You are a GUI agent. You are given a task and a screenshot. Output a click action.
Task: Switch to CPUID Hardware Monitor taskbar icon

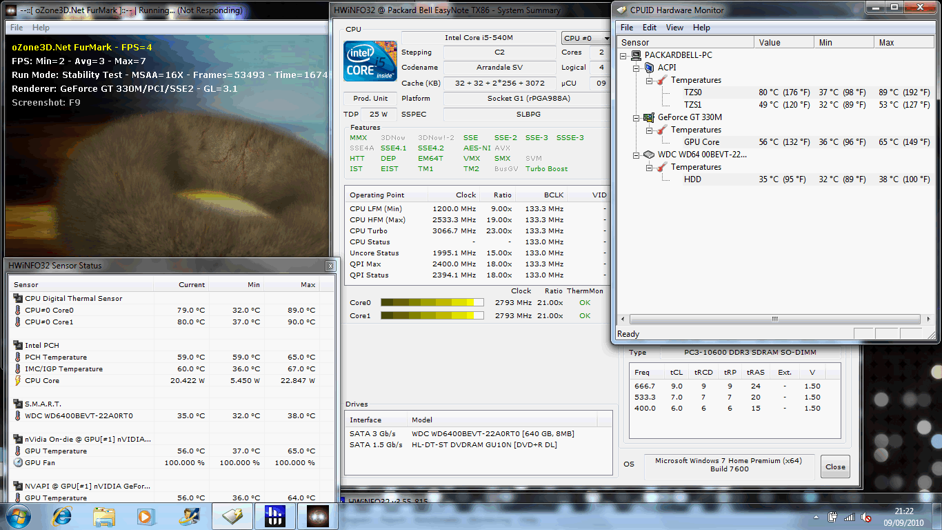pos(232,516)
